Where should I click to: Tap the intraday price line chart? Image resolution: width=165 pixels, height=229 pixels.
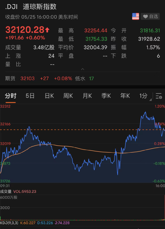82,143
